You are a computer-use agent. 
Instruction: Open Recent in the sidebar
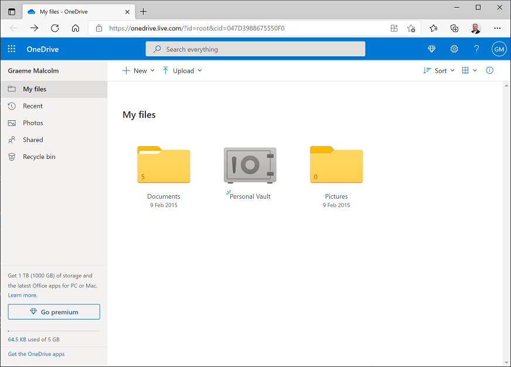pos(54,106)
